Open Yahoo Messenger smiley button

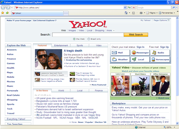pos(140,53)
